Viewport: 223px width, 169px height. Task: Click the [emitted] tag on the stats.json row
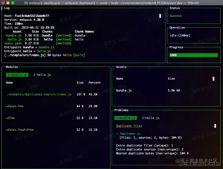coord(64,43)
